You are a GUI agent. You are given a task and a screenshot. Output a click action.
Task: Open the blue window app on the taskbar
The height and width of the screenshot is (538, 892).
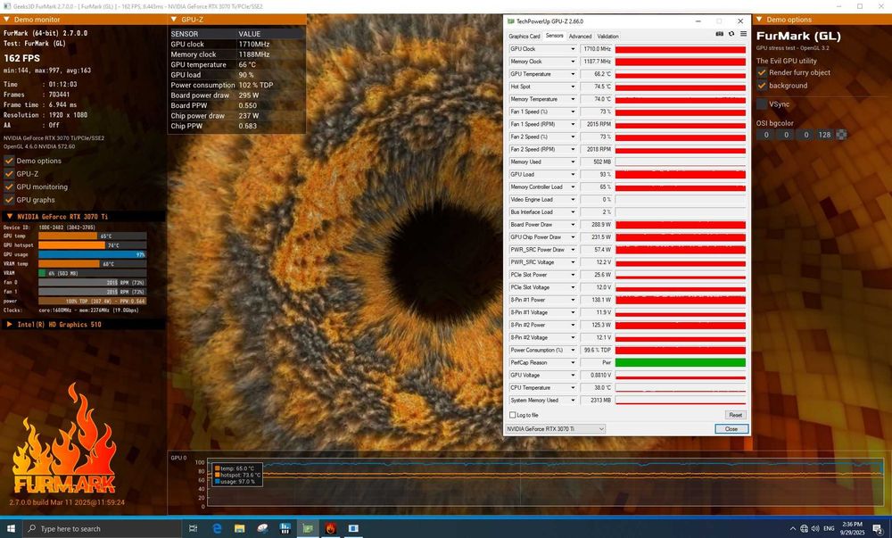tap(353, 528)
